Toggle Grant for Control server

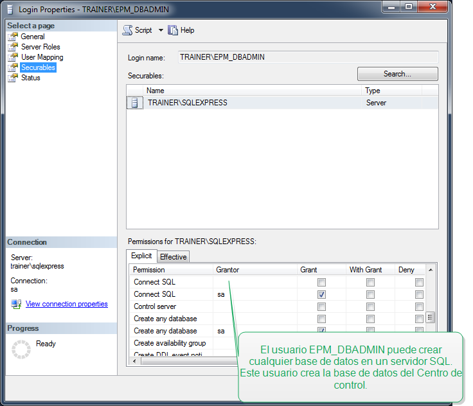321,307
